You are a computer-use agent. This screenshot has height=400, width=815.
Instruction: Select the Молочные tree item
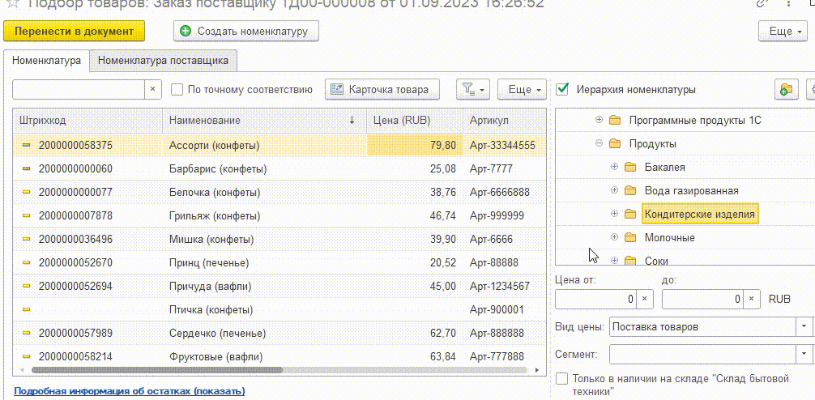[x=669, y=237]
